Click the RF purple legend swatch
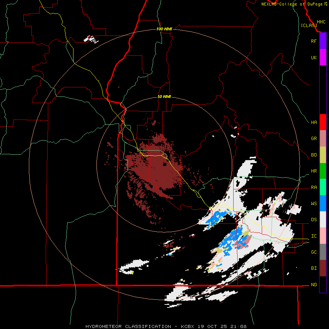The image size is (329, 329). [323, 41]
